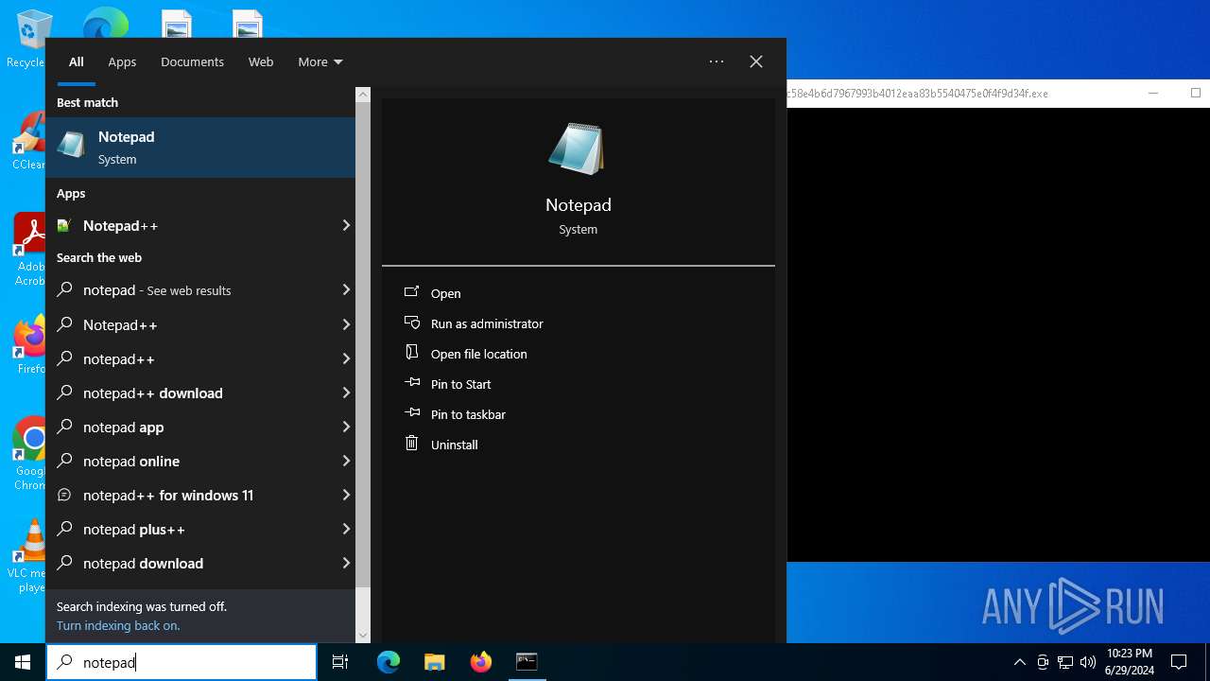
Task: Click 'Turn indexing back on' link
Action: click(x=118, y=625)
